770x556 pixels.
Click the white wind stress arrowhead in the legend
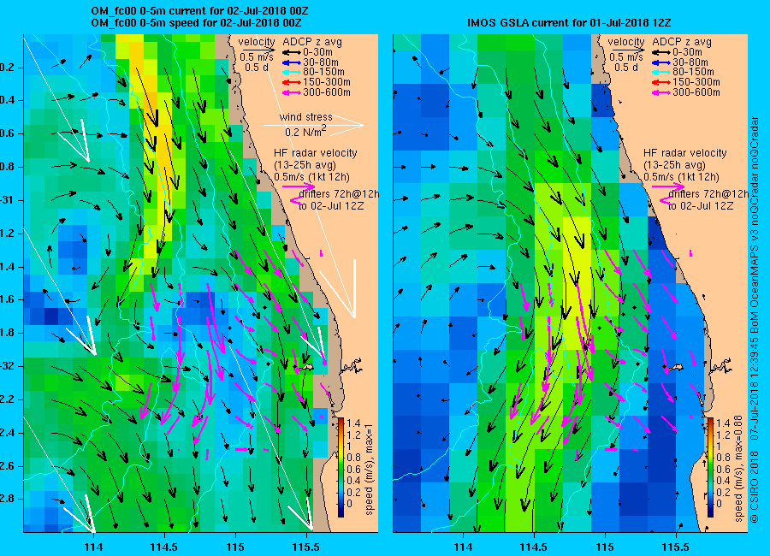pyautogui.click(x=349, y=125)
